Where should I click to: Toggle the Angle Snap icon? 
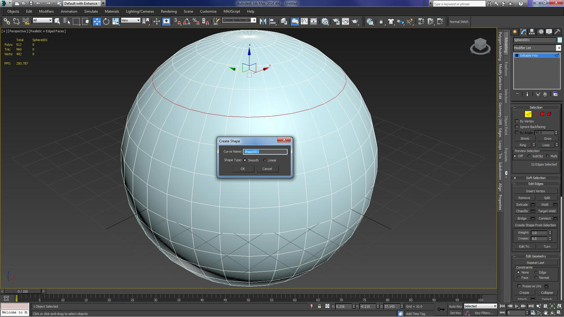tap(187, 21)
